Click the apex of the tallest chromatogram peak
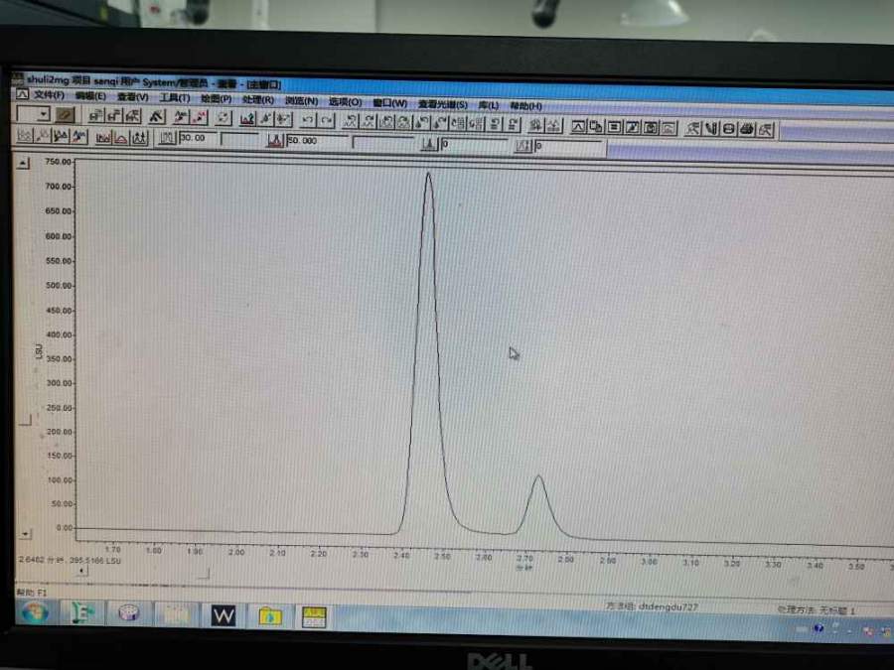The image size is (894, 670). [428, 174]
